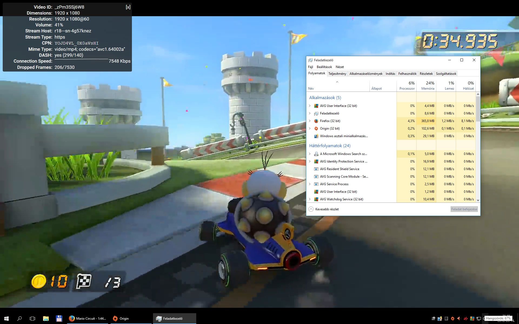Click the AVG system tray icon
Image resolution: width=519 pixels, height=324 pixels.
pyautogui.click(x=472, y=319)
